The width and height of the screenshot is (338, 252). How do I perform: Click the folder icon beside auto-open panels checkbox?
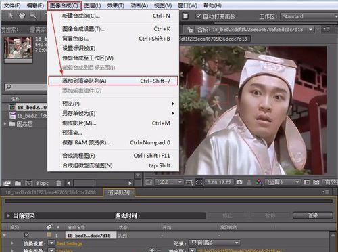tap(185, 16)
